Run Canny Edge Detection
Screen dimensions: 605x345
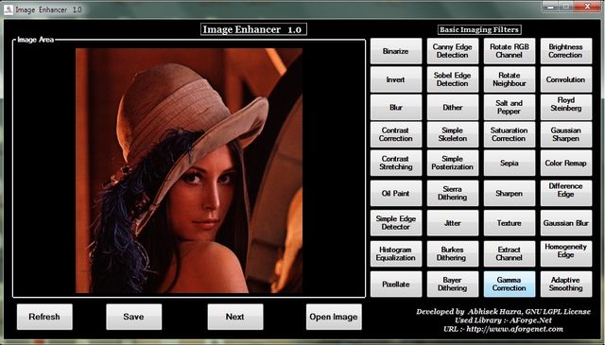453,51
